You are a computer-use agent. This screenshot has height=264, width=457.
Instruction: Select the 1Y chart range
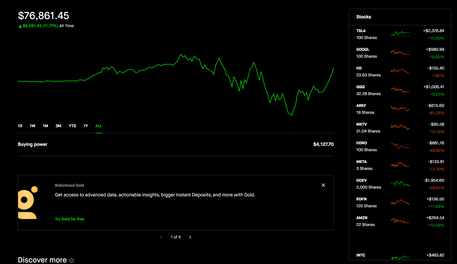pos(86,126)
